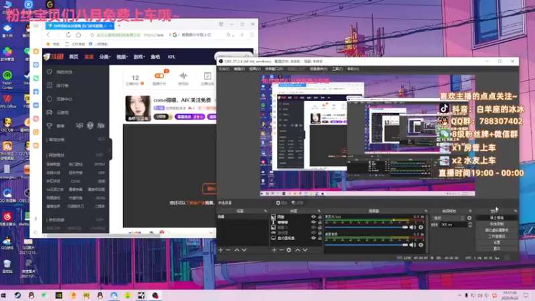Viewport: 535px width, 301px height.
Task: Open 麦克风/Aux channel gear settings in mixer
Action: click(x=421, y=227)
